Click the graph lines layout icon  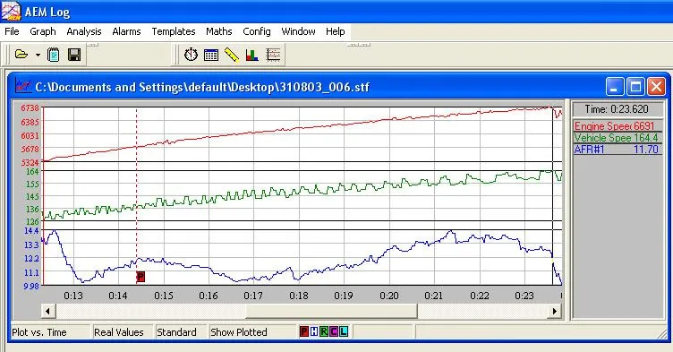click(x=274, y=55)
